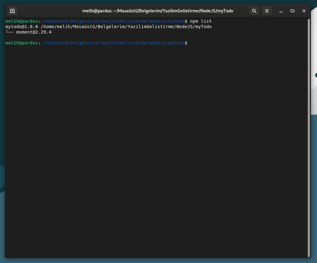Click the typed 'npm list' command
This screenshot has width=317, height=263.
(x=201, y=21)
